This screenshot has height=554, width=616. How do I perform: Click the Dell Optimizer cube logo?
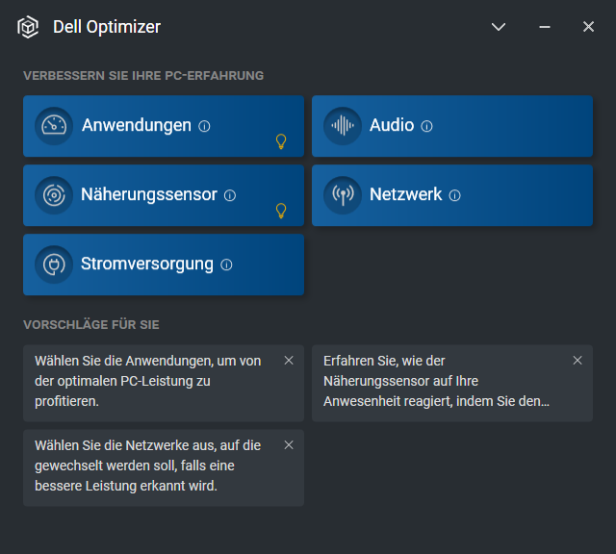28,27
